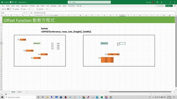Open the File menu
The image size is (177, 99).
tap(3, 6)
